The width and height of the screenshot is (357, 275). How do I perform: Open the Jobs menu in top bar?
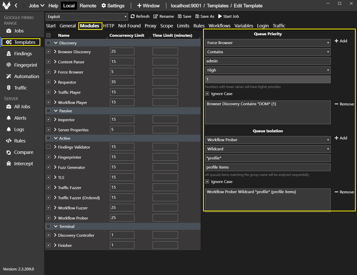[36, 6]
